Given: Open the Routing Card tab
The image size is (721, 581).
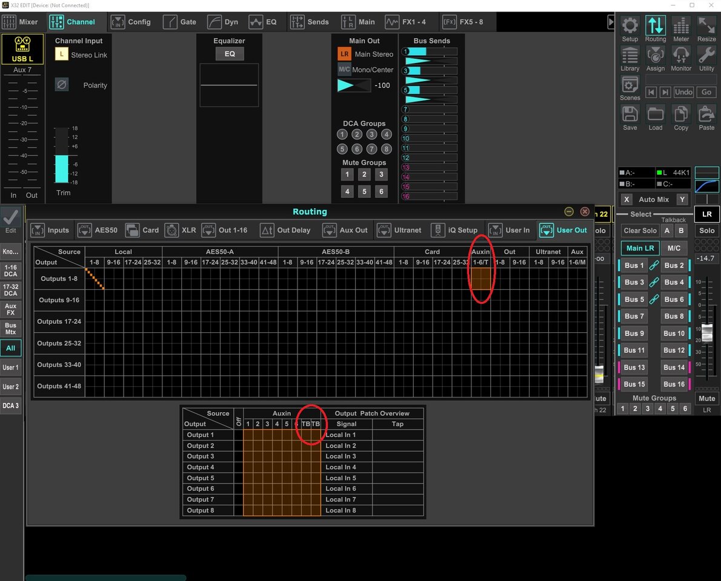Looking at the screenshot, I should click(142, 230).
